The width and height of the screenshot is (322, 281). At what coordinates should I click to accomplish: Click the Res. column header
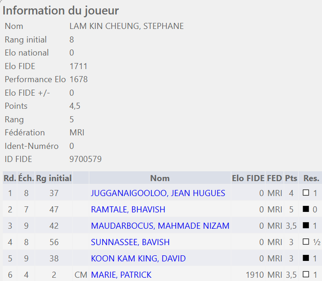click(x=311, y=178)
